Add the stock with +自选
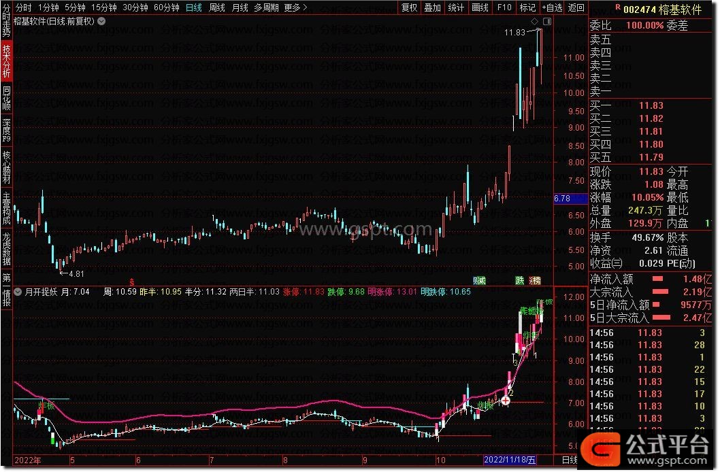Viewport: 720px width, 472px height. click(x=552, y=7)
